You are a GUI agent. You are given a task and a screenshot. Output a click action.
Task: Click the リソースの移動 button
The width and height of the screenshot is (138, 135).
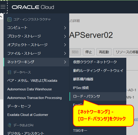[126, 52]
